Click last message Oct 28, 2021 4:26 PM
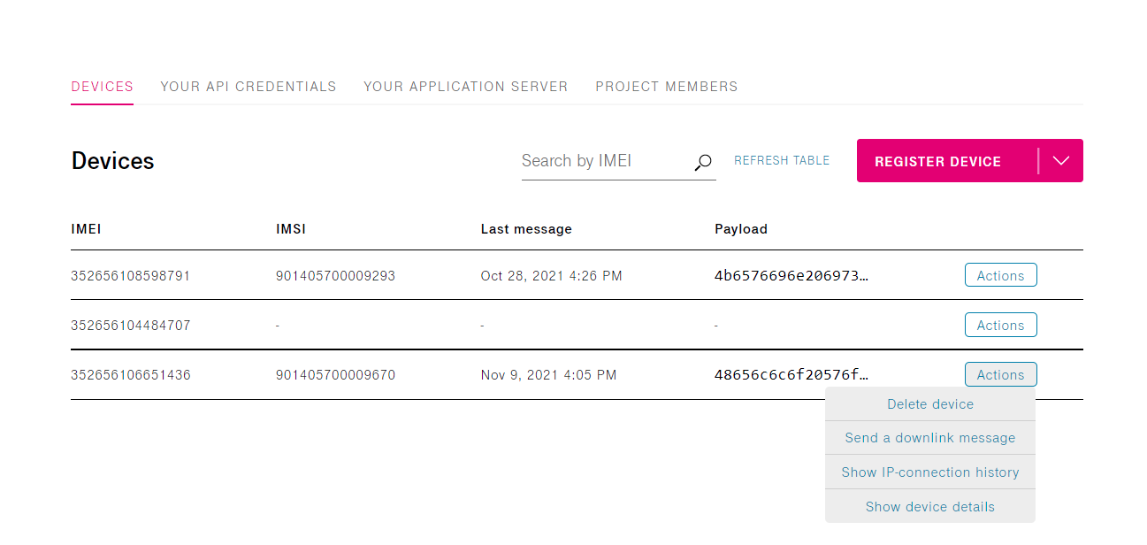Image resolution: width=1147 pixels, height=545 pixels. coord(552,276)
